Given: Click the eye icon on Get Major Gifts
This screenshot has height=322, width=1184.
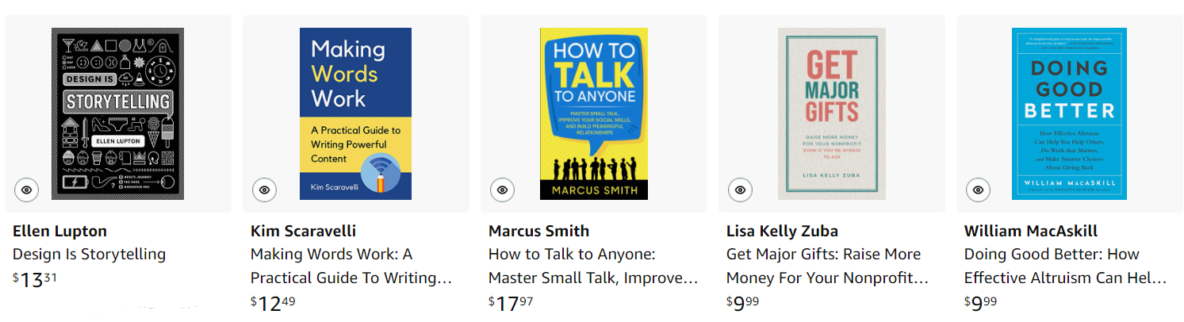Looking at the screenshot, I should pos(740,190).
